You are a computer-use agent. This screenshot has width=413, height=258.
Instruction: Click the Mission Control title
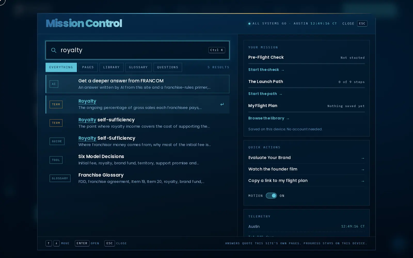click(84, 23)
